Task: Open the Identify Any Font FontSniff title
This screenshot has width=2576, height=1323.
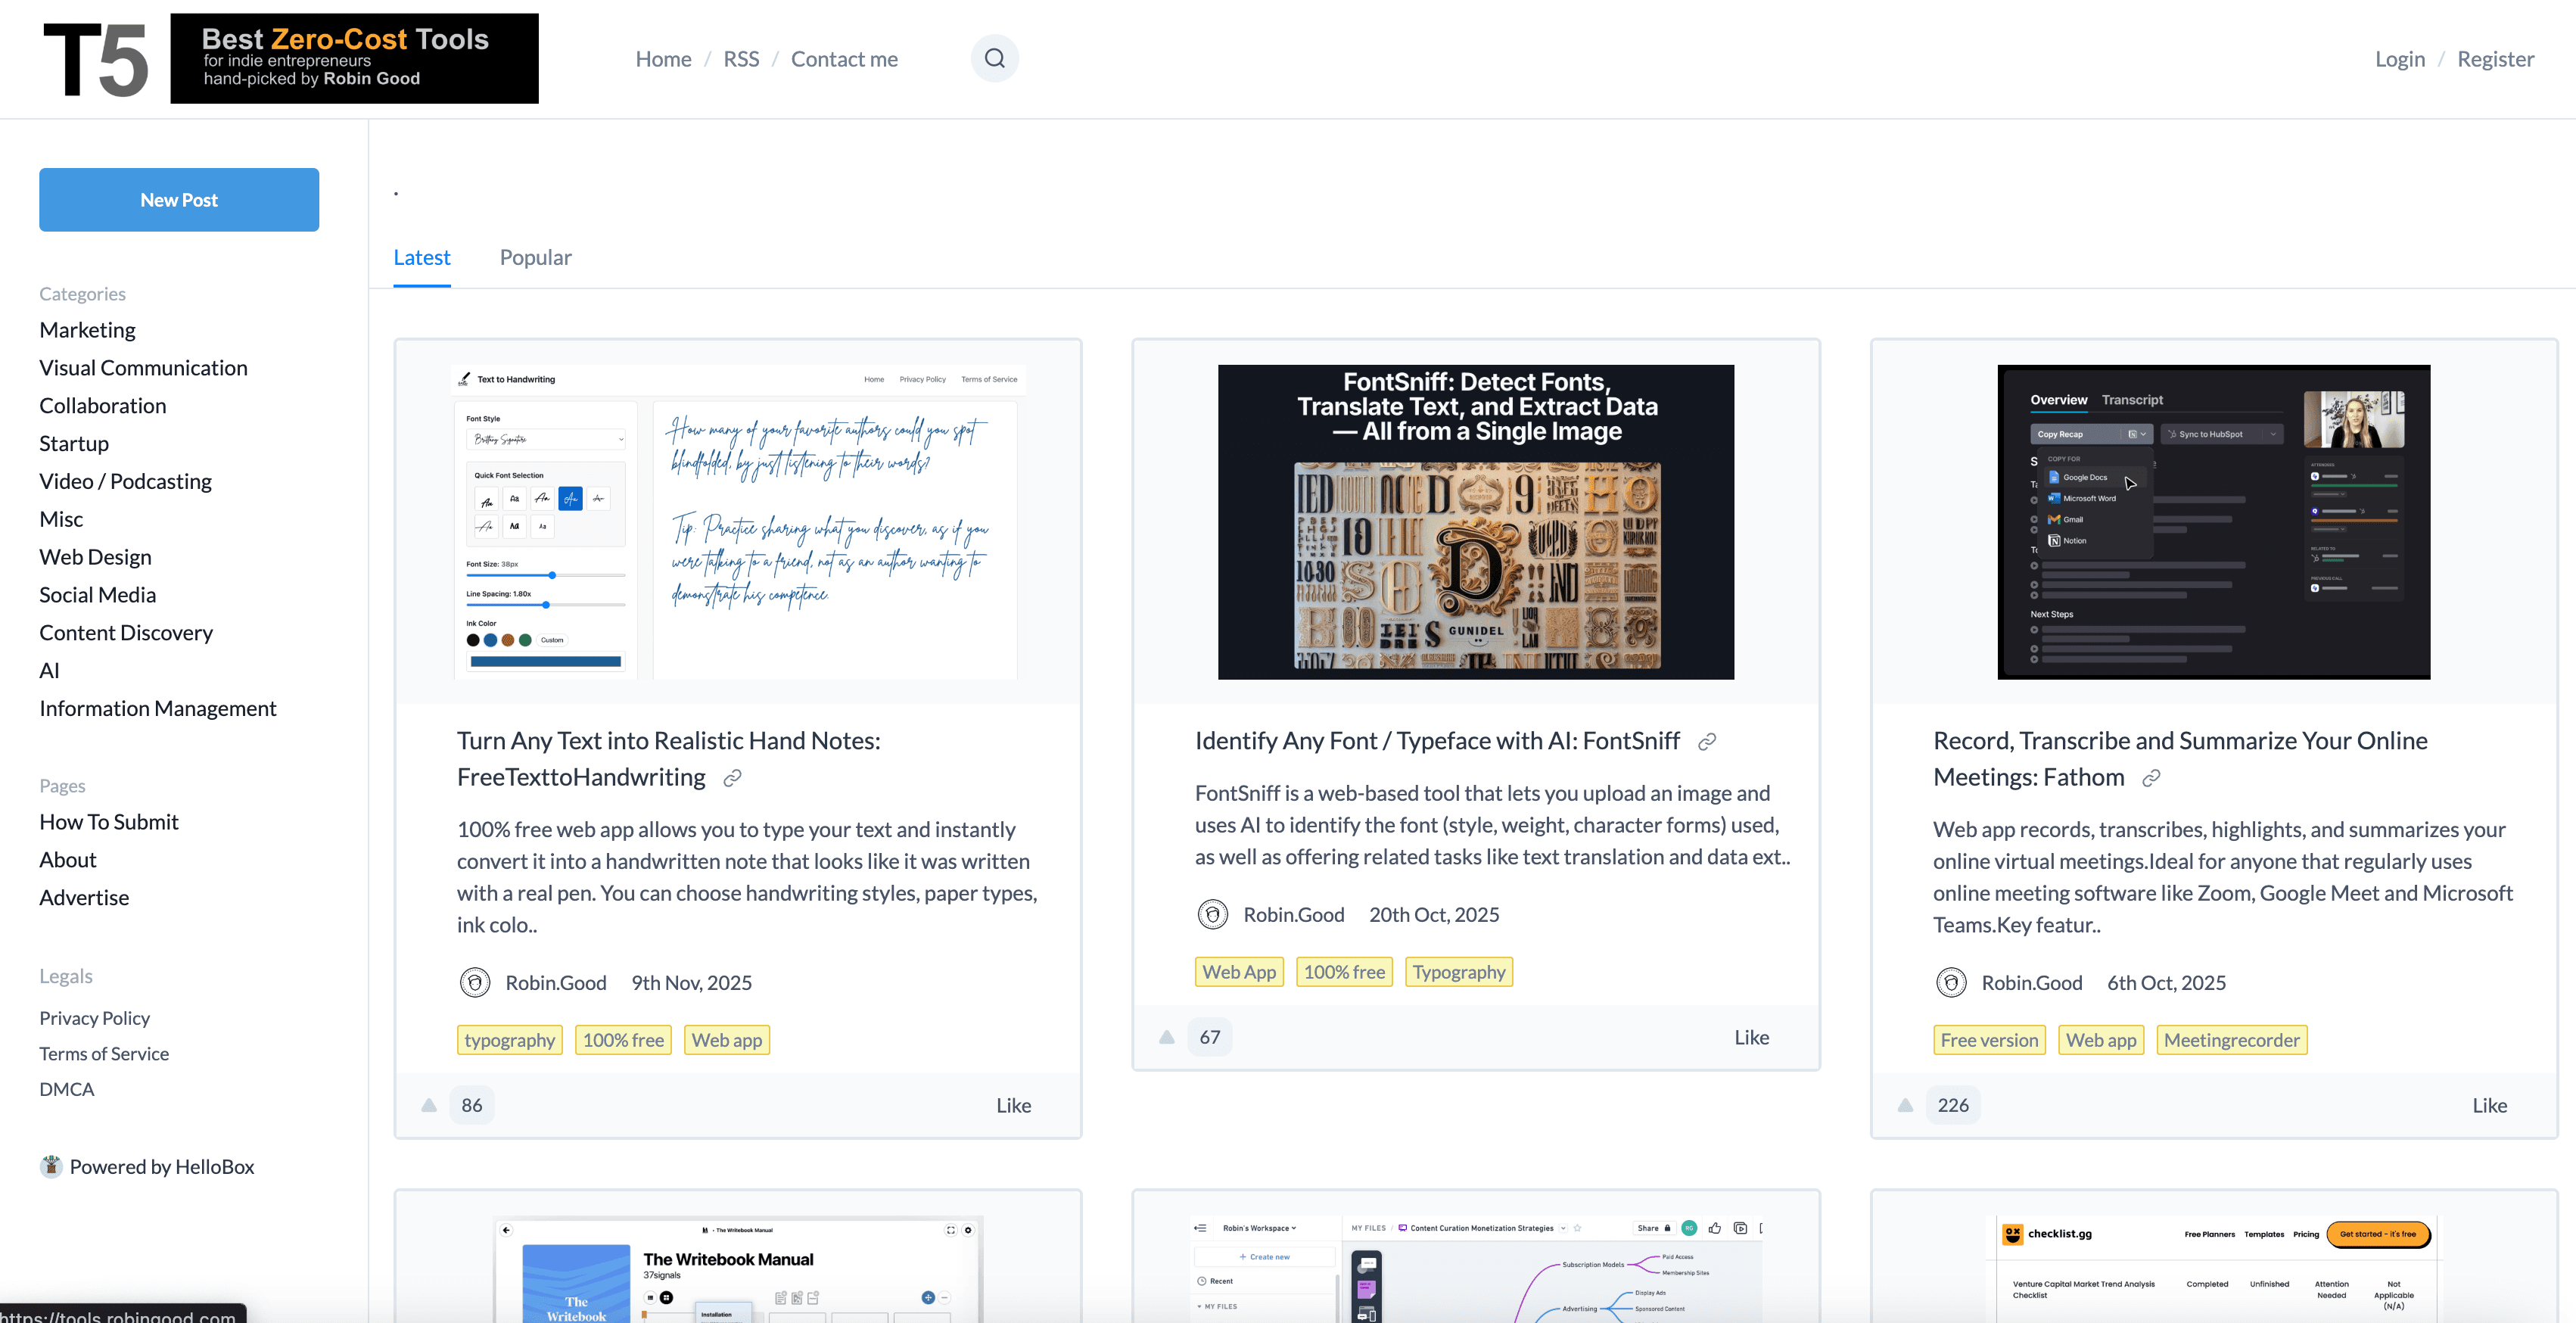Action: (x=1436, y=741)
